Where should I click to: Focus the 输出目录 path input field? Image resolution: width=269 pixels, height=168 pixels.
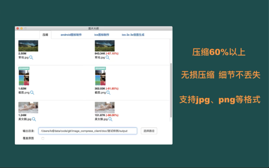(88, 131)
